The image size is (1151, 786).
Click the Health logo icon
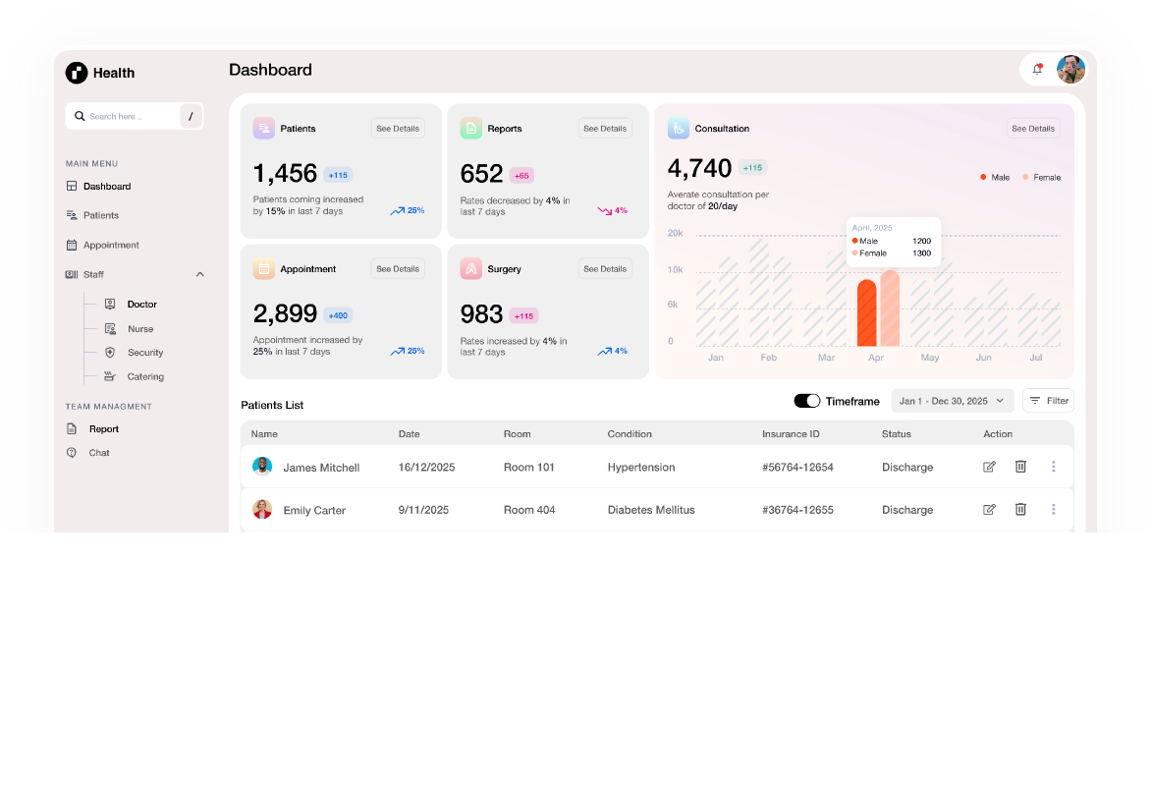point(77,73)
